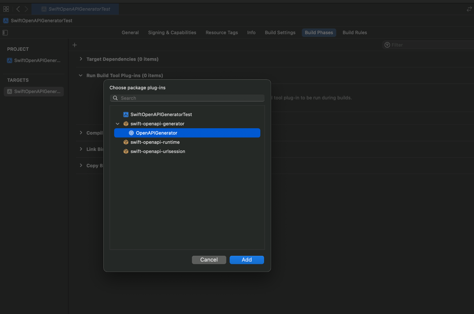Switch to the General tab
This screenshot has height=314, width=474.
130,32
